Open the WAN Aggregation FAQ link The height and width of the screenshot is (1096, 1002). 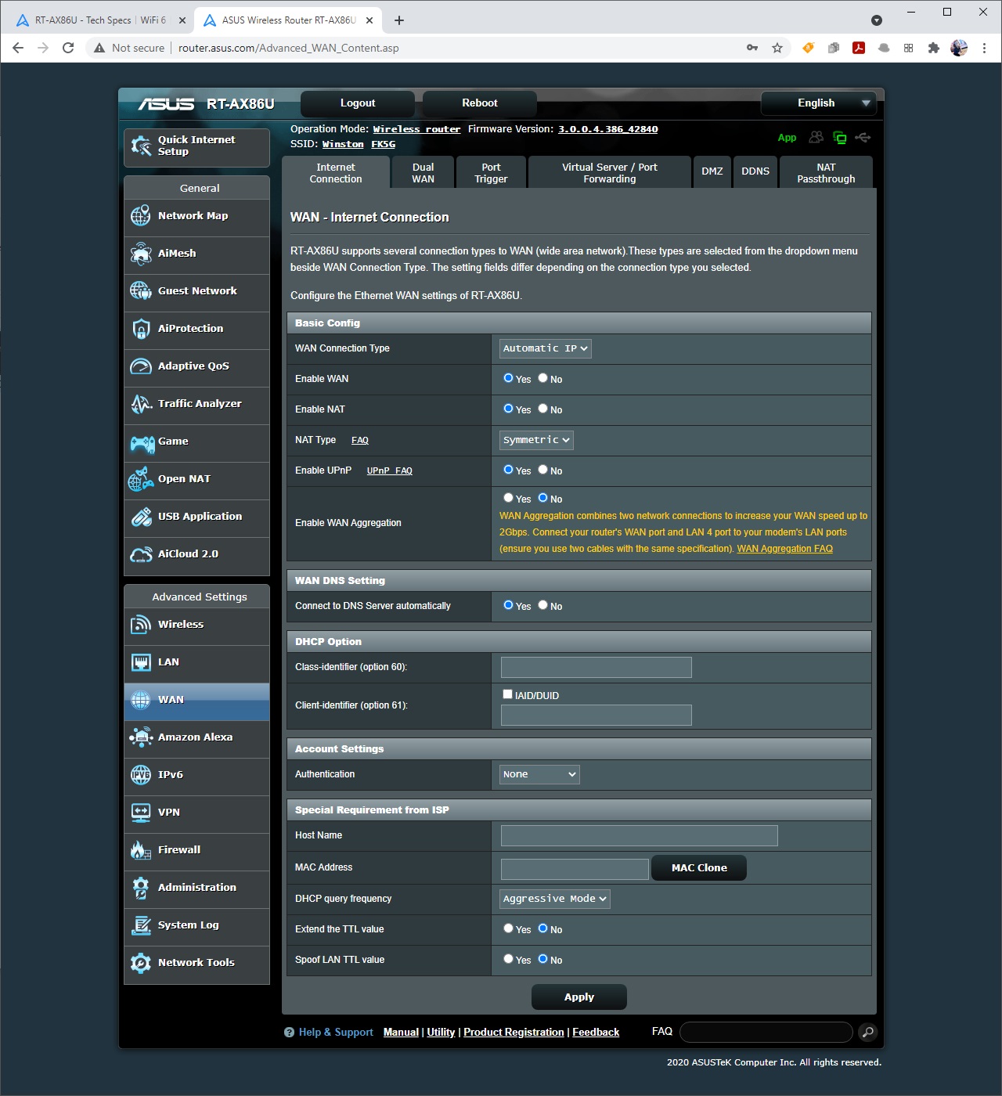pos(784,549)
